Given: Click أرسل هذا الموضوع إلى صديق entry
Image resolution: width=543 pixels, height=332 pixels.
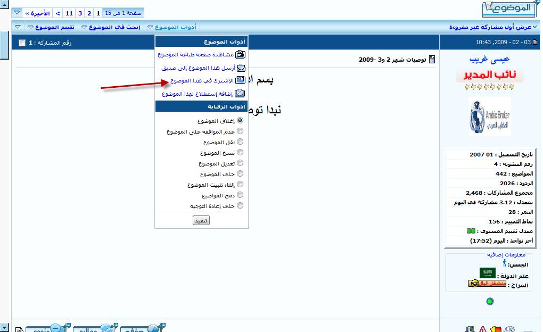Looking at the screenshot, I should [198, 68].
